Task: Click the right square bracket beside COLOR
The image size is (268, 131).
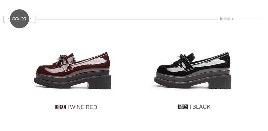Action: coord(34,19)
